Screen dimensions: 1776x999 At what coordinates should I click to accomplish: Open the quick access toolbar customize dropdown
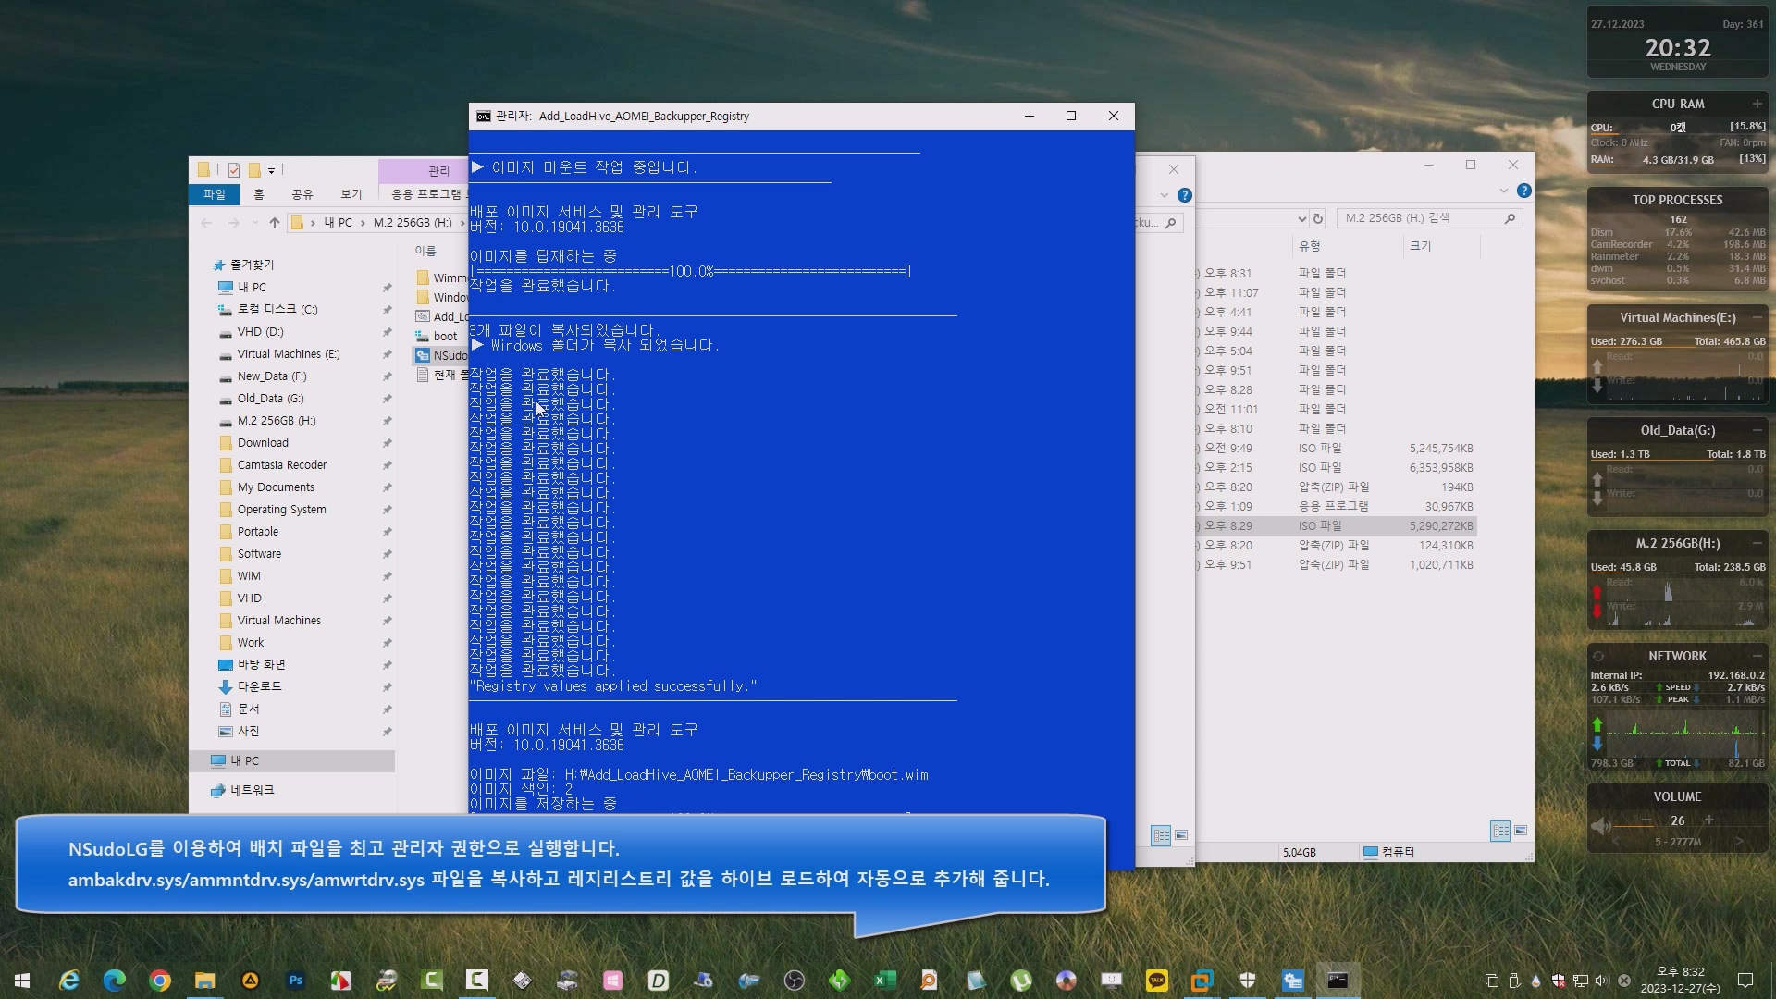(x=271, y=170)
